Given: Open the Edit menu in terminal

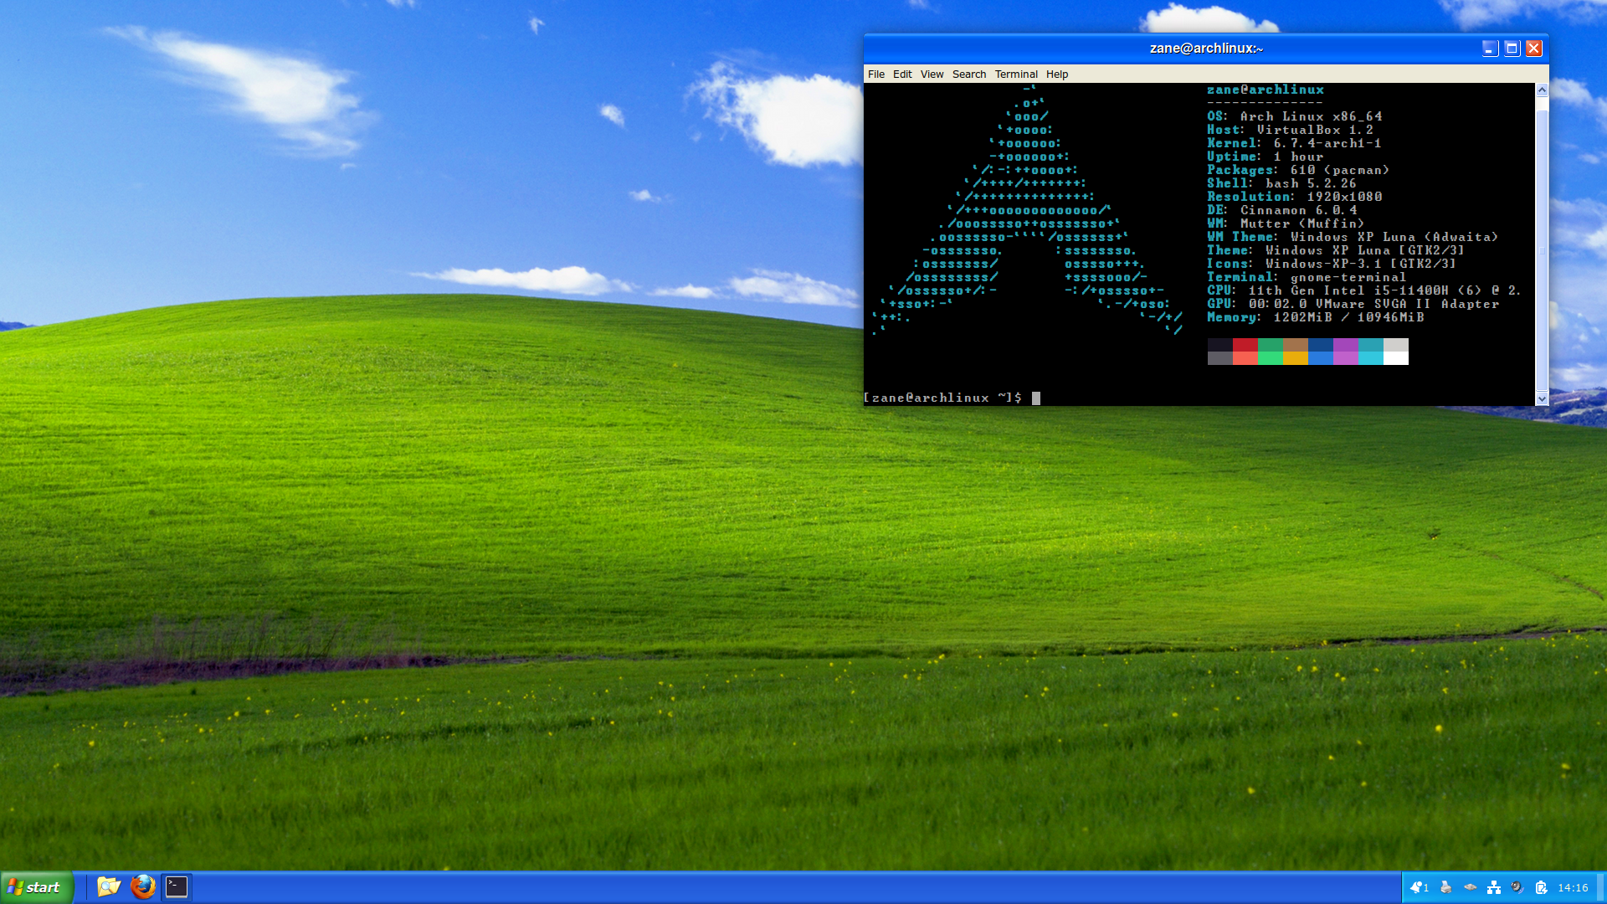Looking at the screenshot, I should point(902,74).
